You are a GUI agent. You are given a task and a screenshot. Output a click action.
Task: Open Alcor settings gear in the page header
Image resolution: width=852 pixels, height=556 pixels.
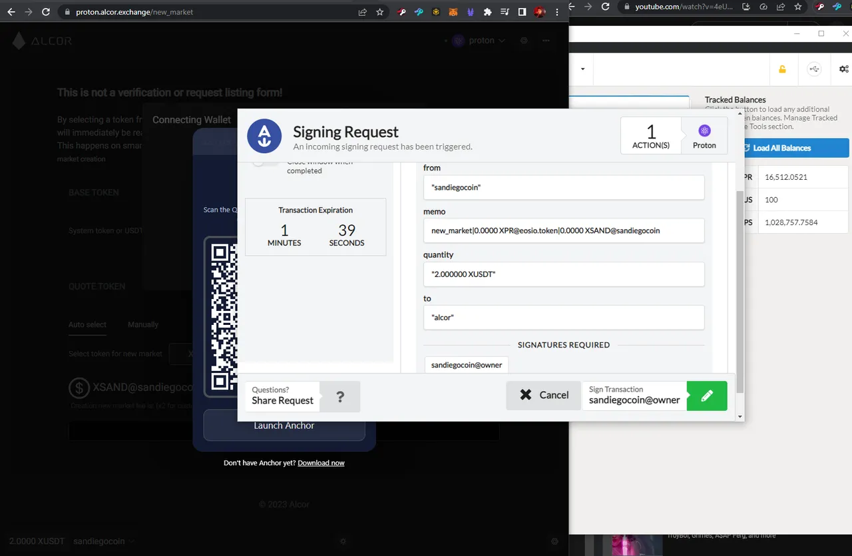click(525, 41)
